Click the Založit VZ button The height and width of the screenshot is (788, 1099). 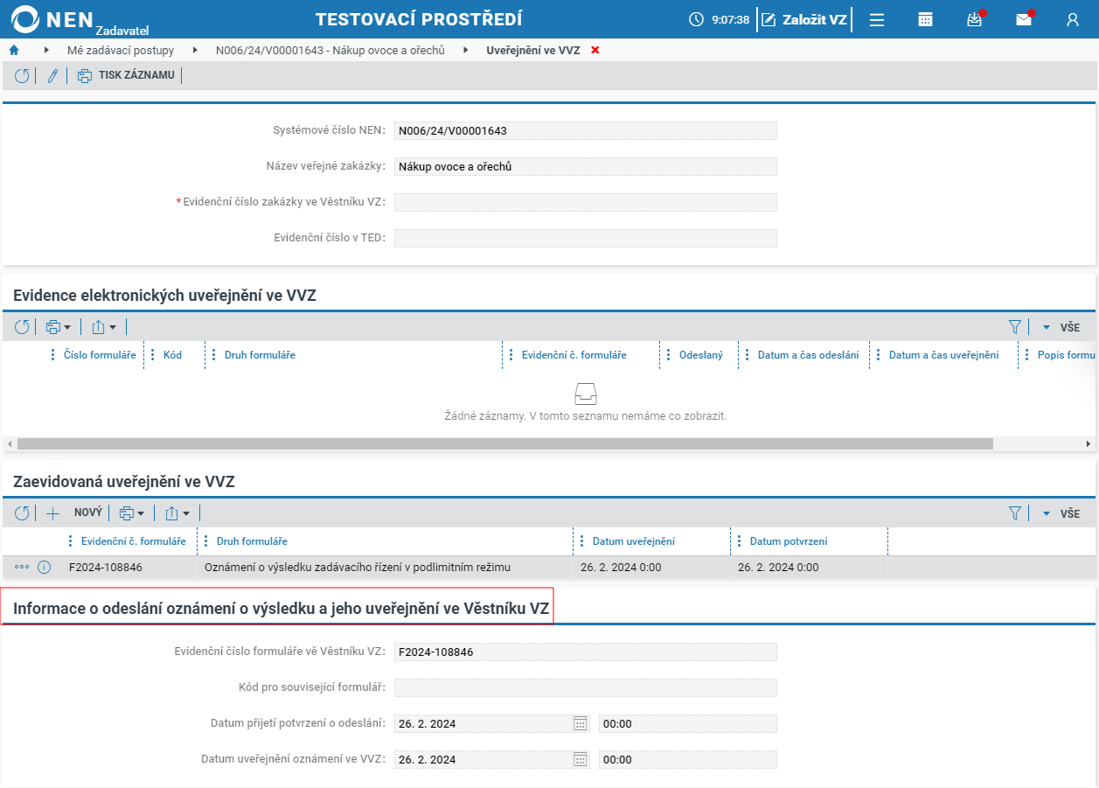tap(804, 19)
